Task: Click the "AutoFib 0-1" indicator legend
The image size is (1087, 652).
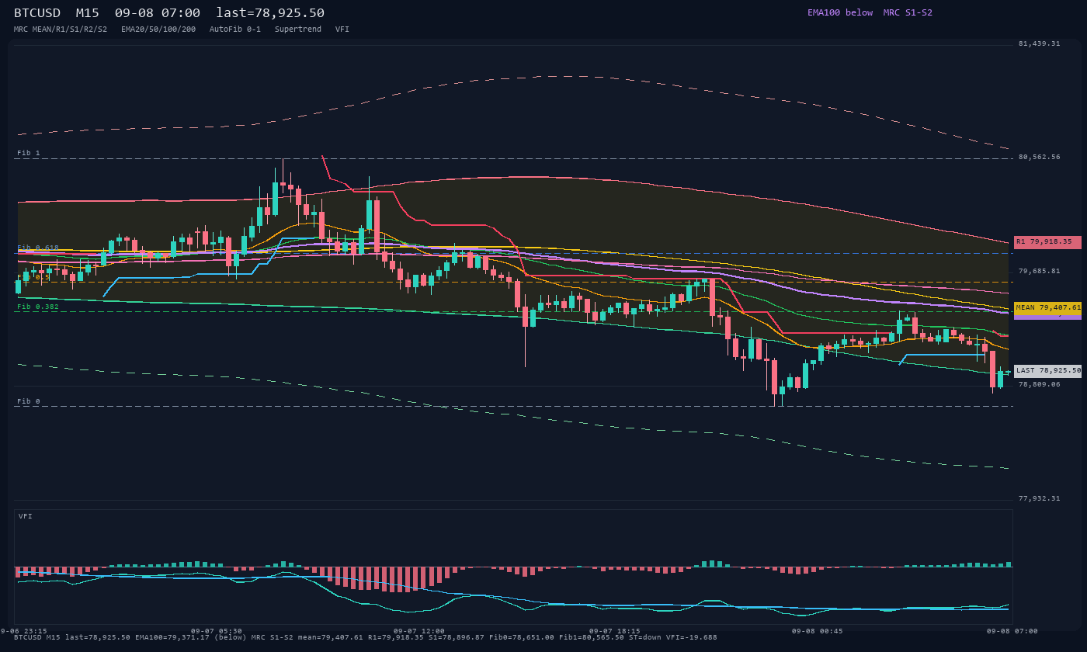Action: tap(235, 29)
